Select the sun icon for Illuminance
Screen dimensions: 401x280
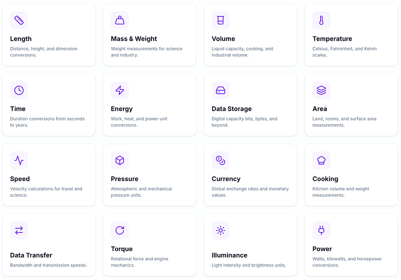[221, 230]
